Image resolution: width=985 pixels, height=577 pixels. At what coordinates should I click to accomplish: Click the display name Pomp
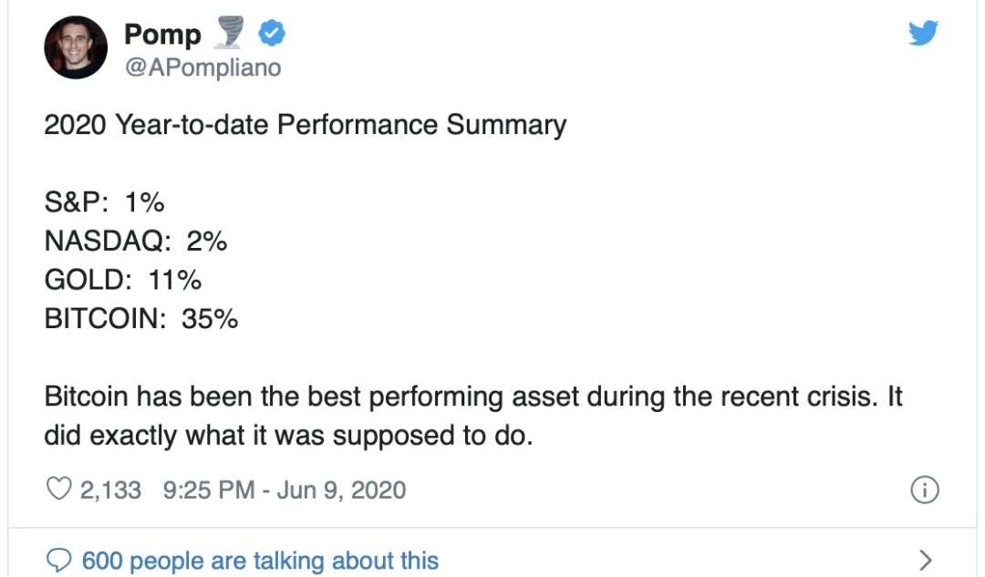[x=162, y=34]
